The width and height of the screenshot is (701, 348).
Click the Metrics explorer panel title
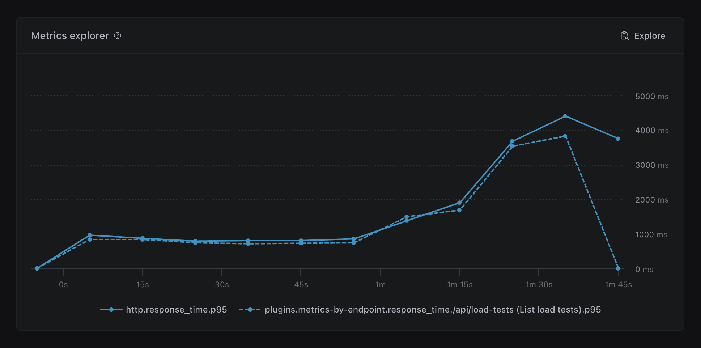point(70,35)
